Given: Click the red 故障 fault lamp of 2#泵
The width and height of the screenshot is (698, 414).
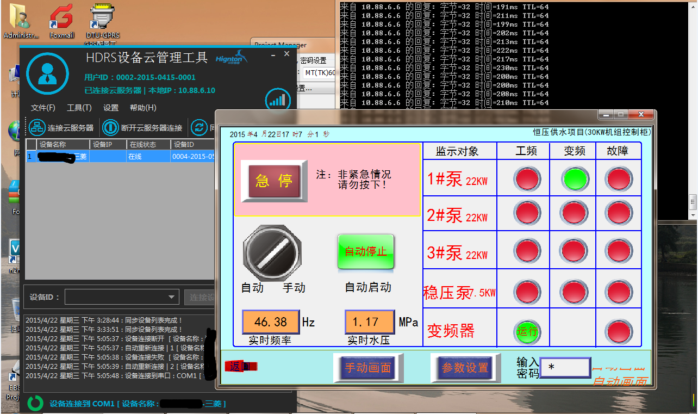Looking at the screenshot, I should [619, 213].
